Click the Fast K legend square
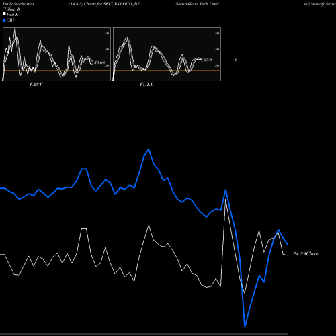336x336 pixels. point(4,13)
